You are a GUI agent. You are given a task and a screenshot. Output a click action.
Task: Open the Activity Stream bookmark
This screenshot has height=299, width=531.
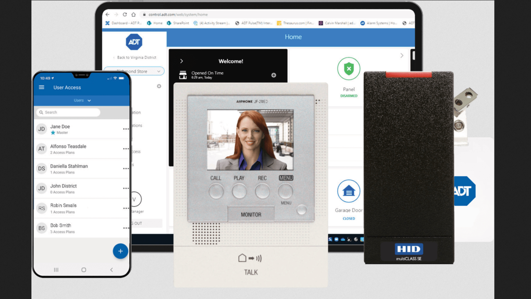(212, 23)
